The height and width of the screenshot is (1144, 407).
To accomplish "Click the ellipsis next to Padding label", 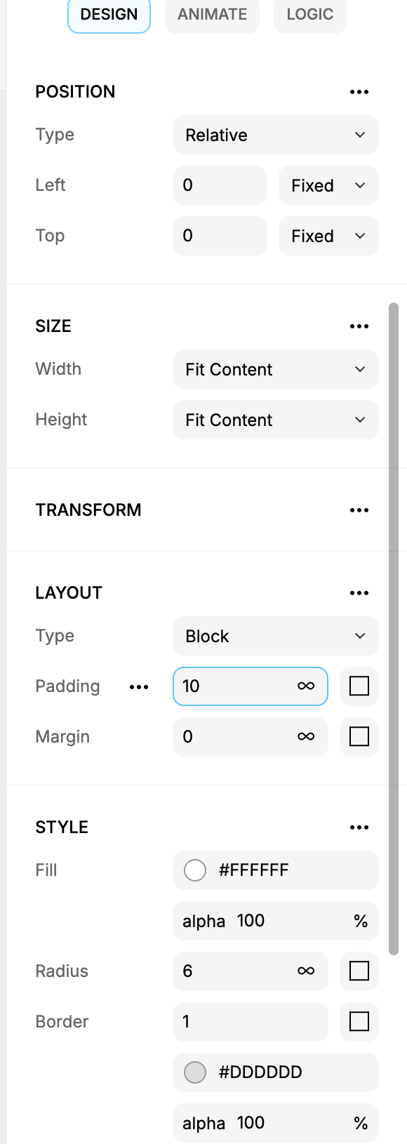I will (139, 687).
